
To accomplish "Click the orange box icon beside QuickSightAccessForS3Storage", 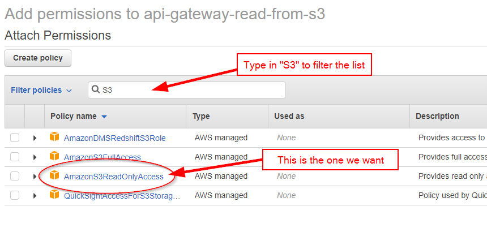I will [54, 195].
